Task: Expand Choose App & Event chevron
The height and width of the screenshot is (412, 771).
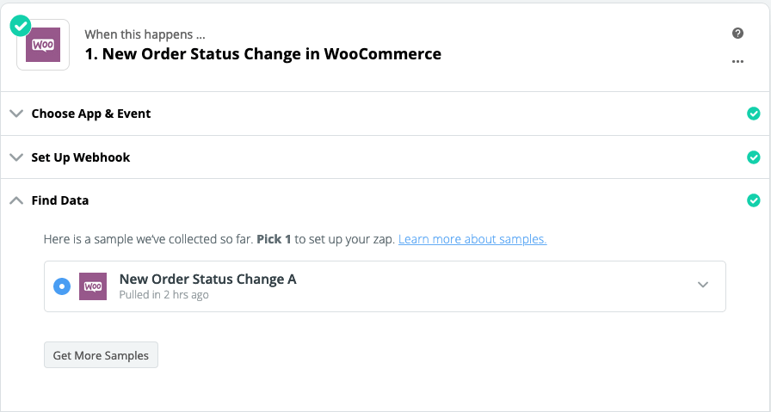Action: coord(15,114)
